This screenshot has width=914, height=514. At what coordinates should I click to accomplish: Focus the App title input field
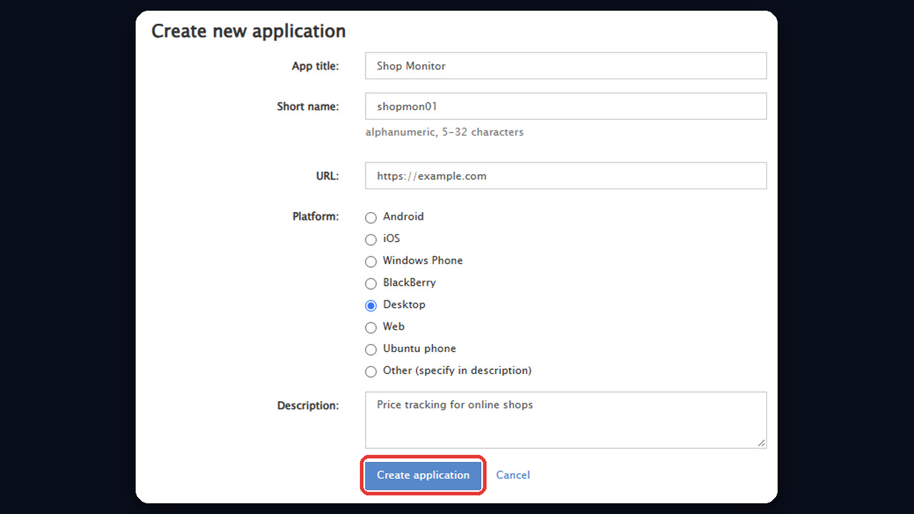coord(566,66)
